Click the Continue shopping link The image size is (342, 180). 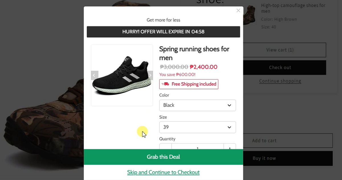280,81
